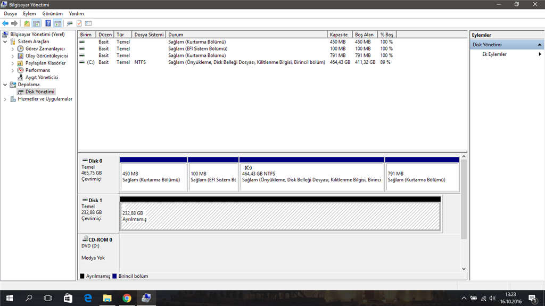Select Performans in the tree
The image size is (545, 306).
coord(38,70)
